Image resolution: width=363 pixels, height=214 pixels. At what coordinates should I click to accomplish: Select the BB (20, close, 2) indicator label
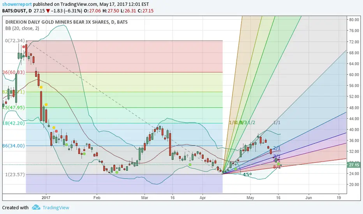point(22,28)
